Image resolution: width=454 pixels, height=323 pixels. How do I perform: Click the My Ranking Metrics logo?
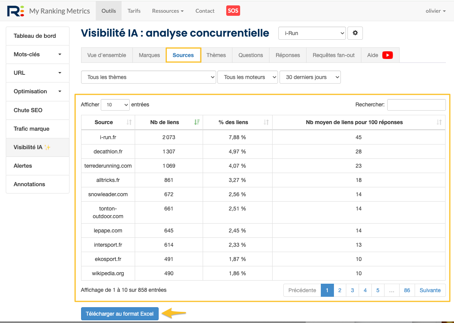point(15,10)
